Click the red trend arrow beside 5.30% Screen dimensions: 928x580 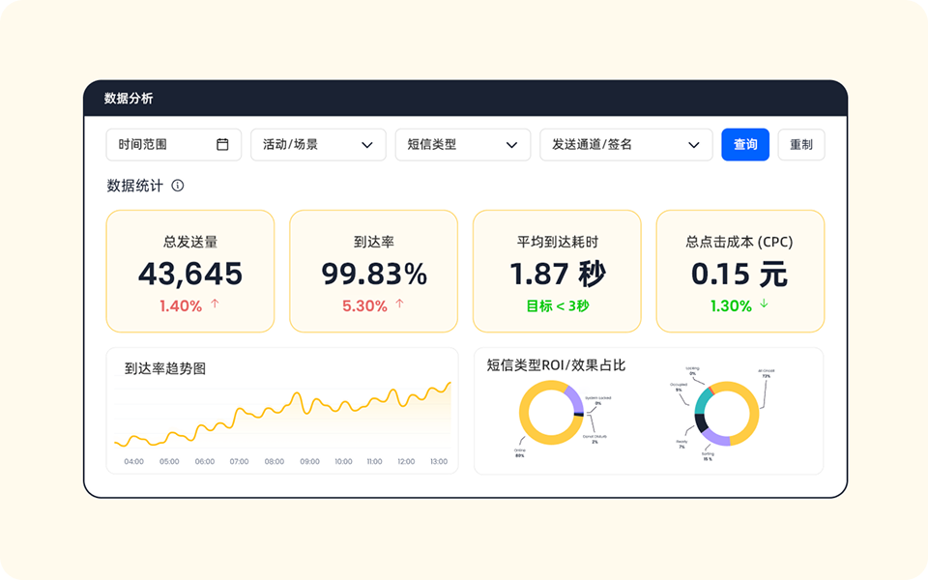(x=398, y=306)
